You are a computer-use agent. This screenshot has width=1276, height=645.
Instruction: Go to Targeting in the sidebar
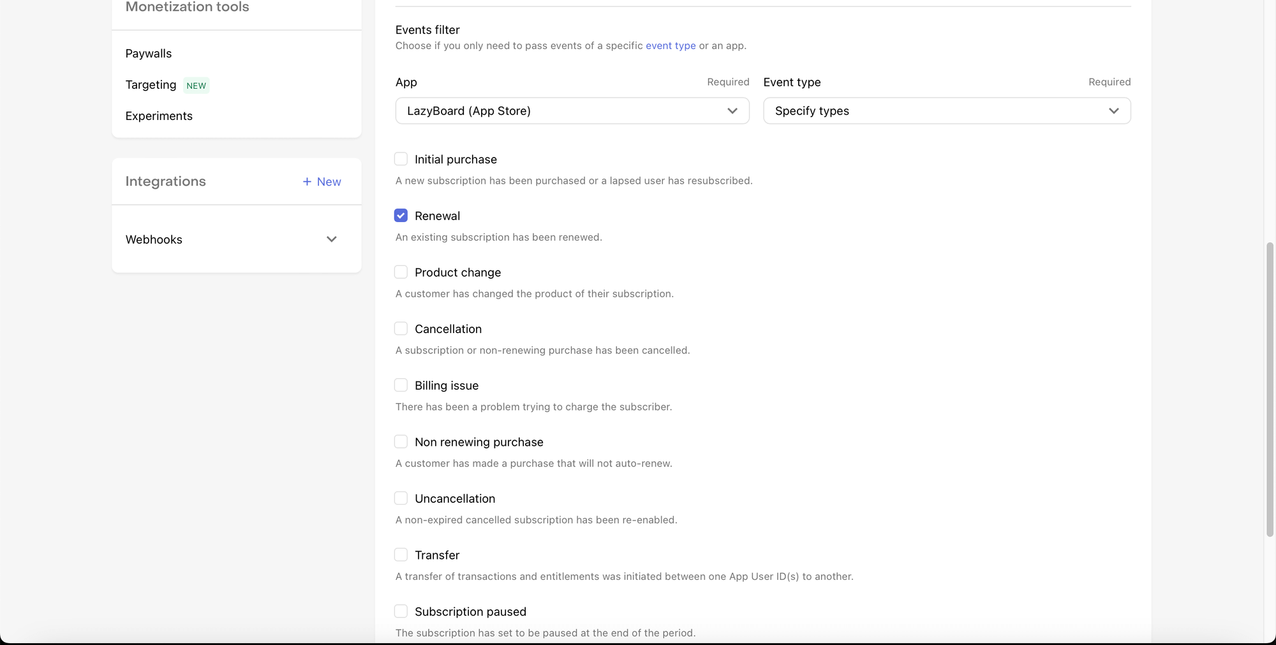pyautogui.click(x=151, y=85)
